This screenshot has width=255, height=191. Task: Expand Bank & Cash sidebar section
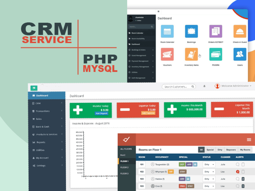click(47, 127)
